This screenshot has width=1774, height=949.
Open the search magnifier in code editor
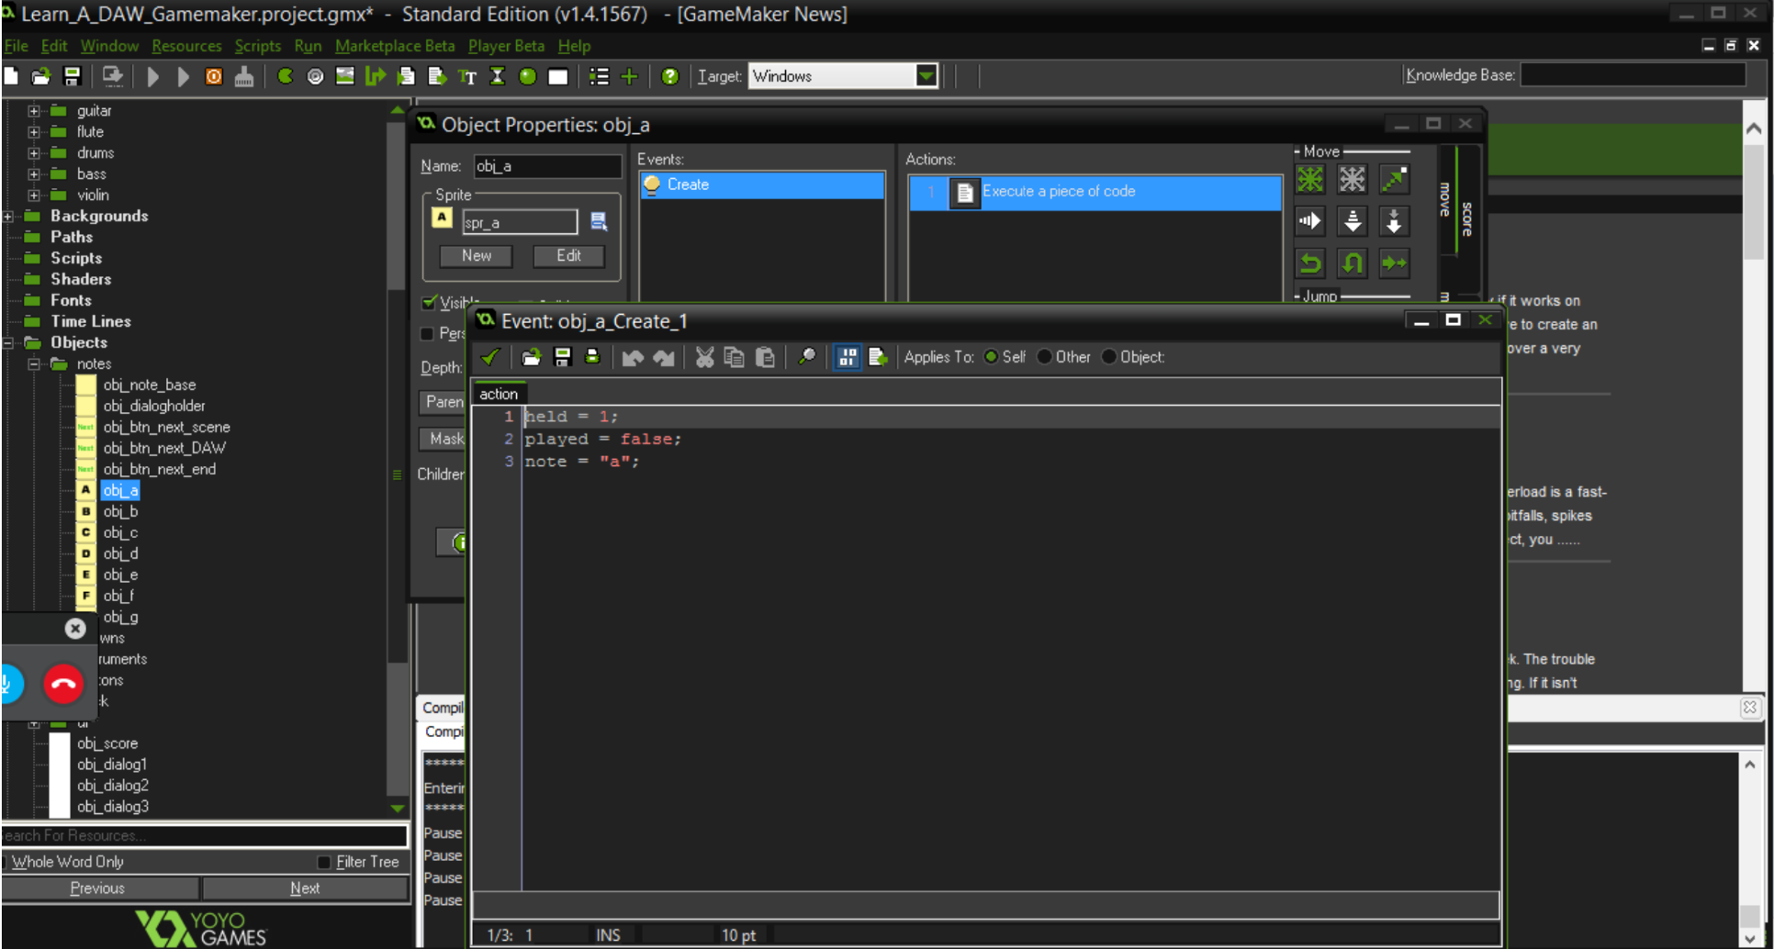coord(806,357)
